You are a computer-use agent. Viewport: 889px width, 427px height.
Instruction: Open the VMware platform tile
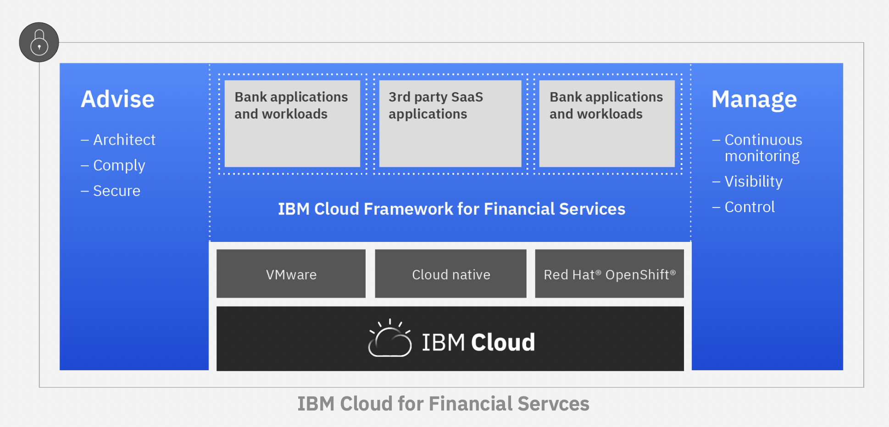(x=290, y=274)
